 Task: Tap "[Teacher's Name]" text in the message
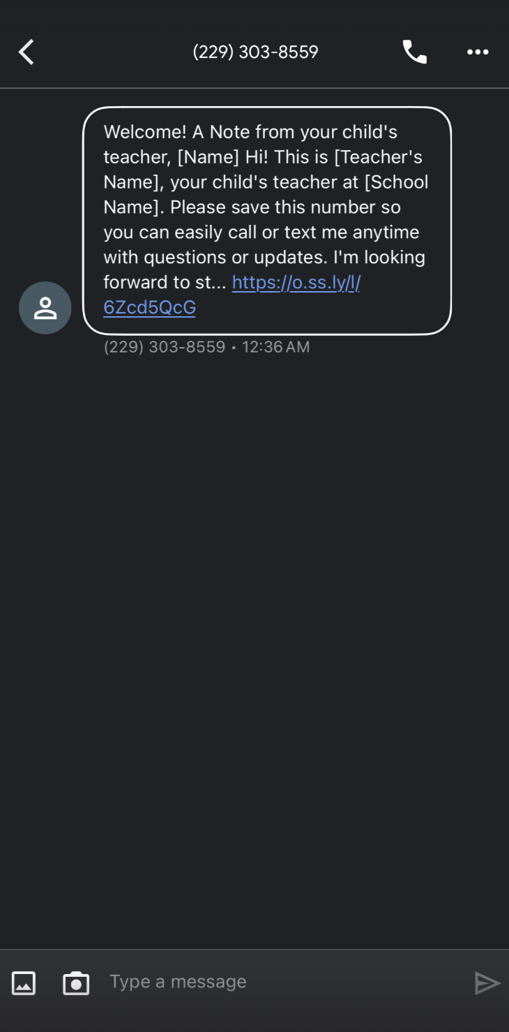[379, 157]
